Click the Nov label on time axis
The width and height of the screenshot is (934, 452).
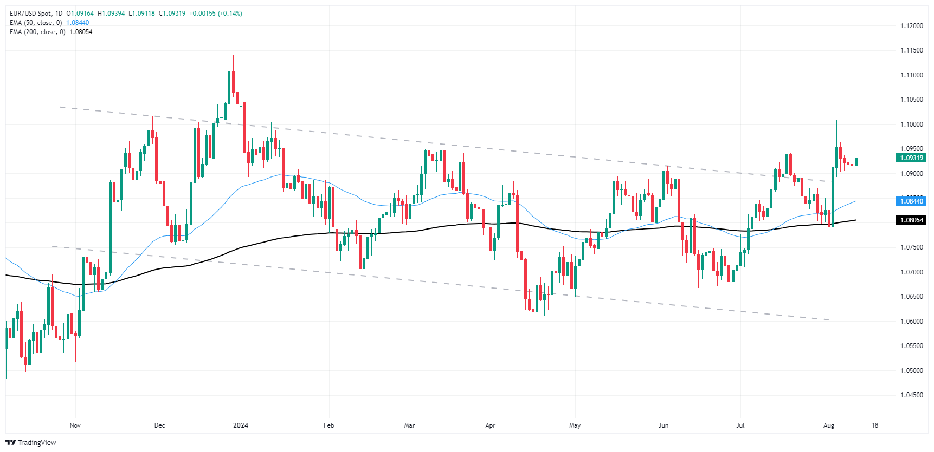point(75,425)
